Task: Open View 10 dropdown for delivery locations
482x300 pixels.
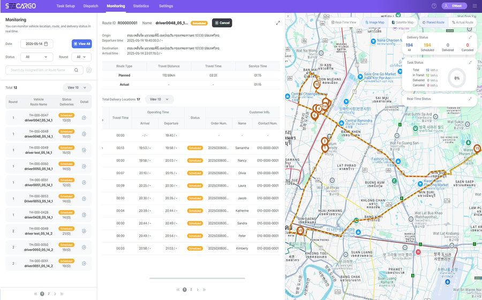Action: click(159, 99)
